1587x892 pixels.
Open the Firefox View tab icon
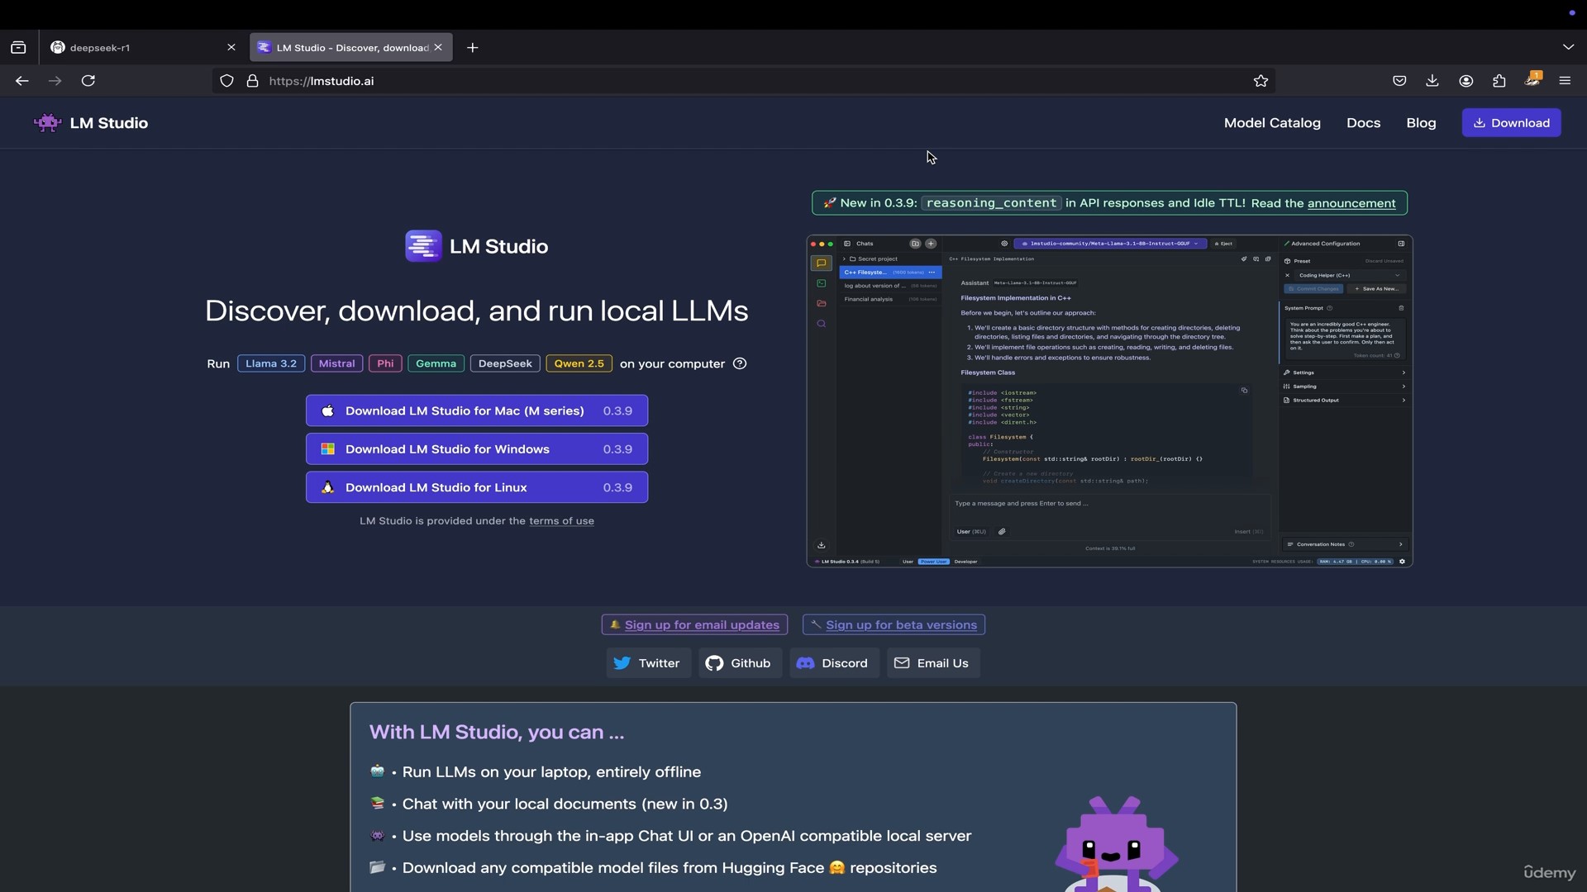click(18, 48)
